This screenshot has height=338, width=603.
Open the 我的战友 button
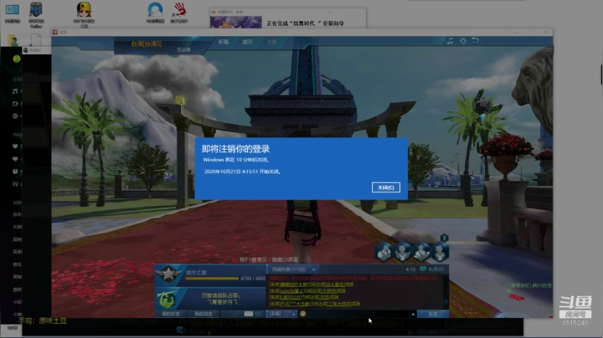point(204,314)
